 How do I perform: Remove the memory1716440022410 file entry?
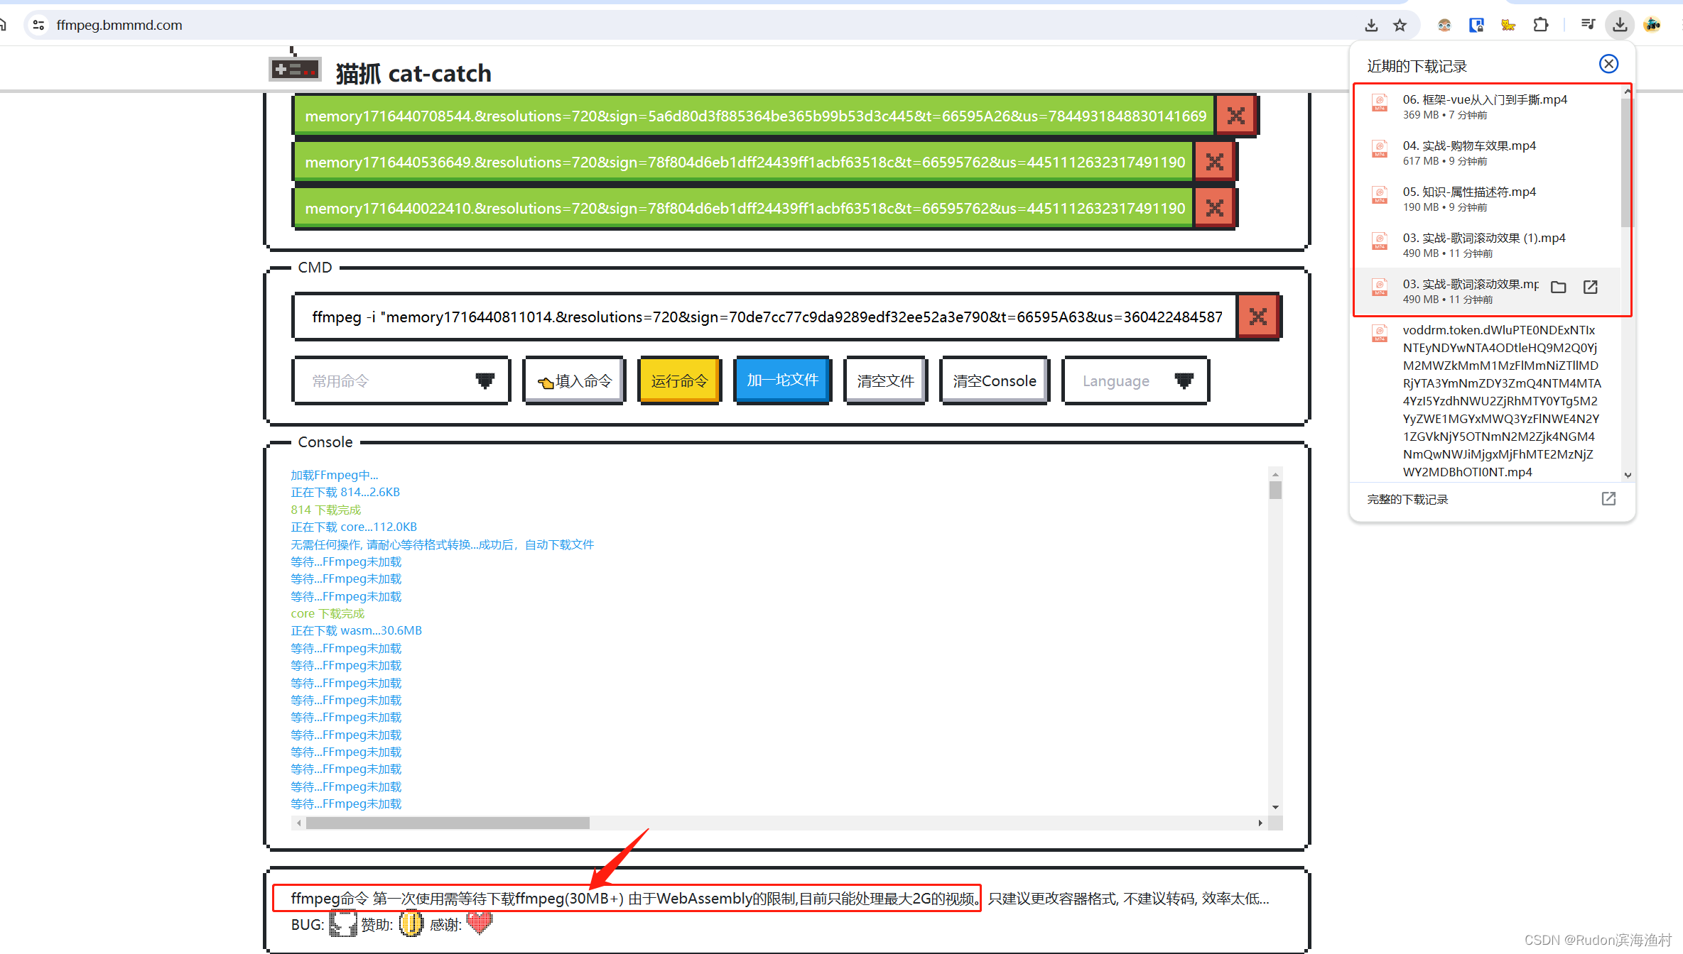[1215, 208]
